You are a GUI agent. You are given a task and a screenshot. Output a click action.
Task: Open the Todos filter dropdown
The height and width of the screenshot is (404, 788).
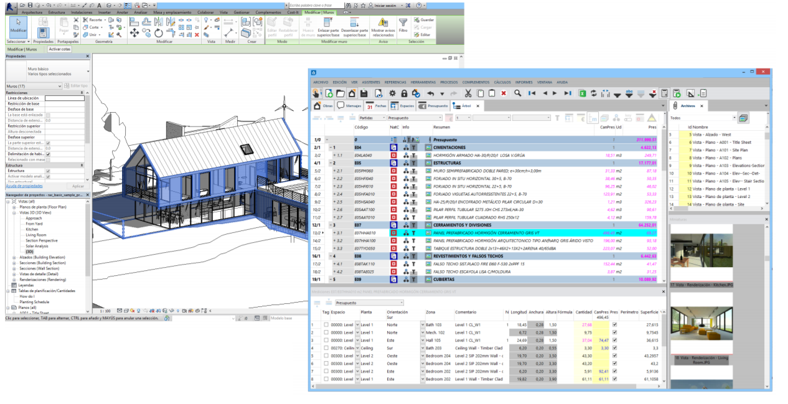coord(702,118)
